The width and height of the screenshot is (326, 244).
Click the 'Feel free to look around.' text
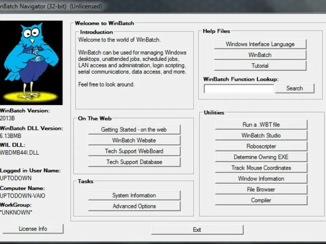pyautogui.click(x=106, y=85)
